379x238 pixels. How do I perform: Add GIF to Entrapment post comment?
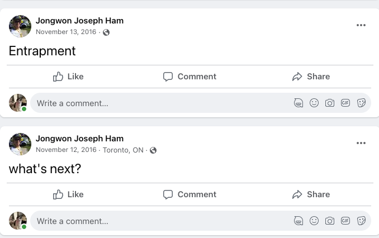pyautogui.click(x=345, y=103)
